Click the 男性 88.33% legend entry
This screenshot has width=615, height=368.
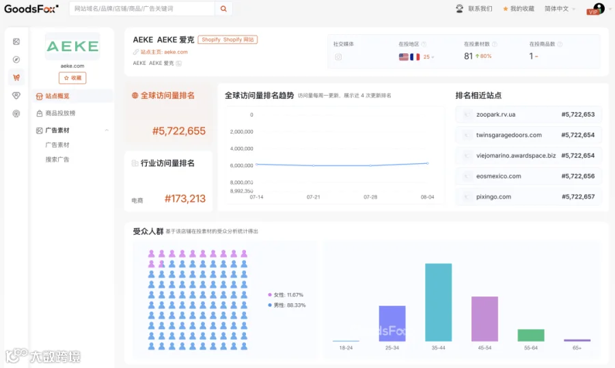[287, 305]
